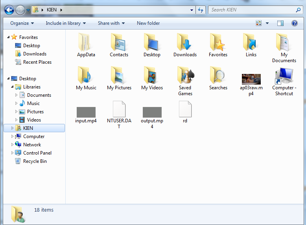Viewport: 306px width, 225px height.
Task: Select the My Documents folder
Action: [x=284, y=48]
